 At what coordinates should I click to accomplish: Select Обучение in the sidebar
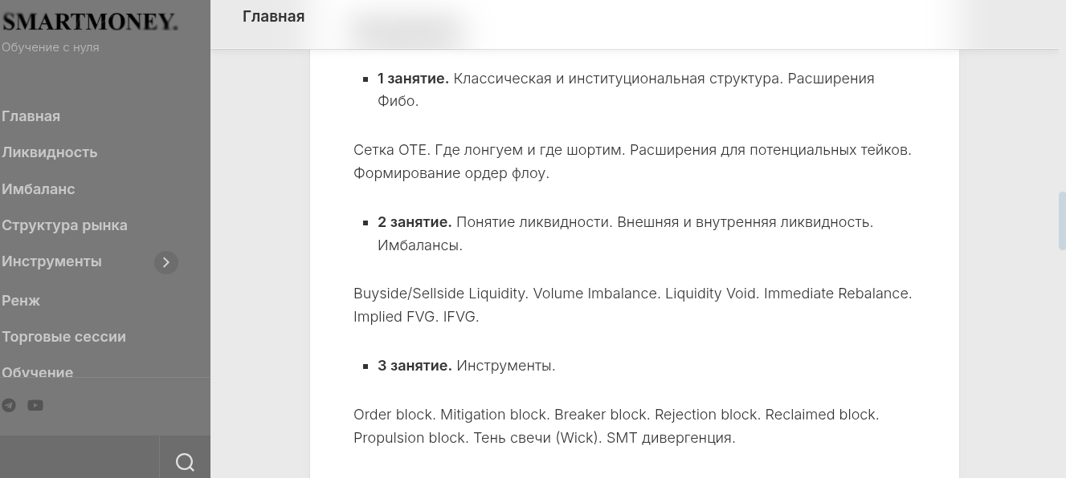click(38, 372)
